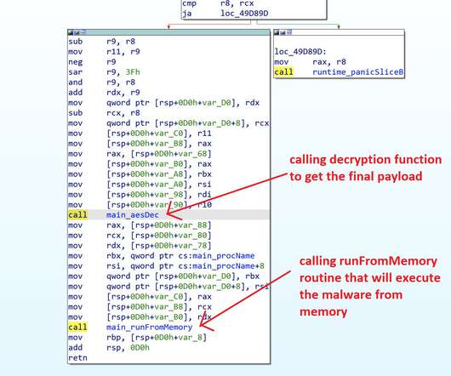Select the runtime_panicSliceB call target
Screen dimensions: 451x376
(x=357, y=71)
